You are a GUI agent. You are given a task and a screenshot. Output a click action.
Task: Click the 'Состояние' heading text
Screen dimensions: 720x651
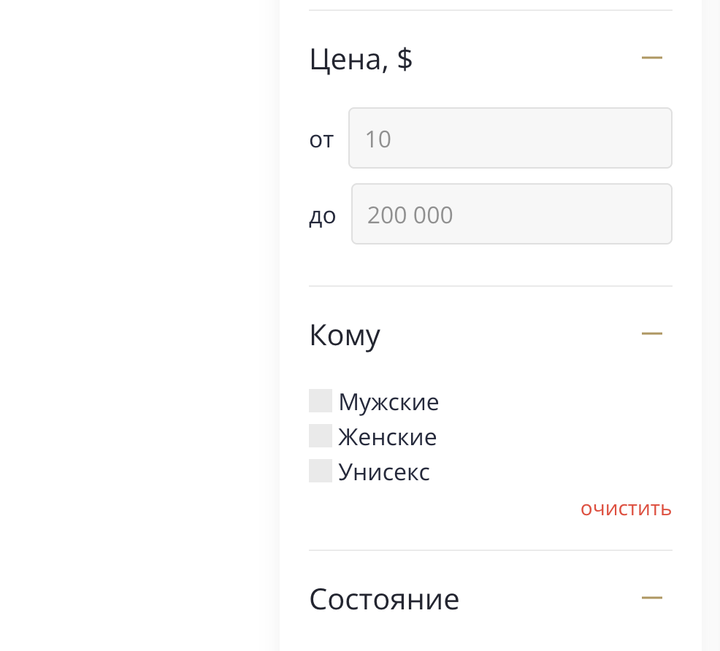pos(384,599)
